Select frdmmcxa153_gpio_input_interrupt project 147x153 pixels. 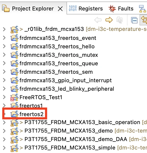[x=65, y=80]
